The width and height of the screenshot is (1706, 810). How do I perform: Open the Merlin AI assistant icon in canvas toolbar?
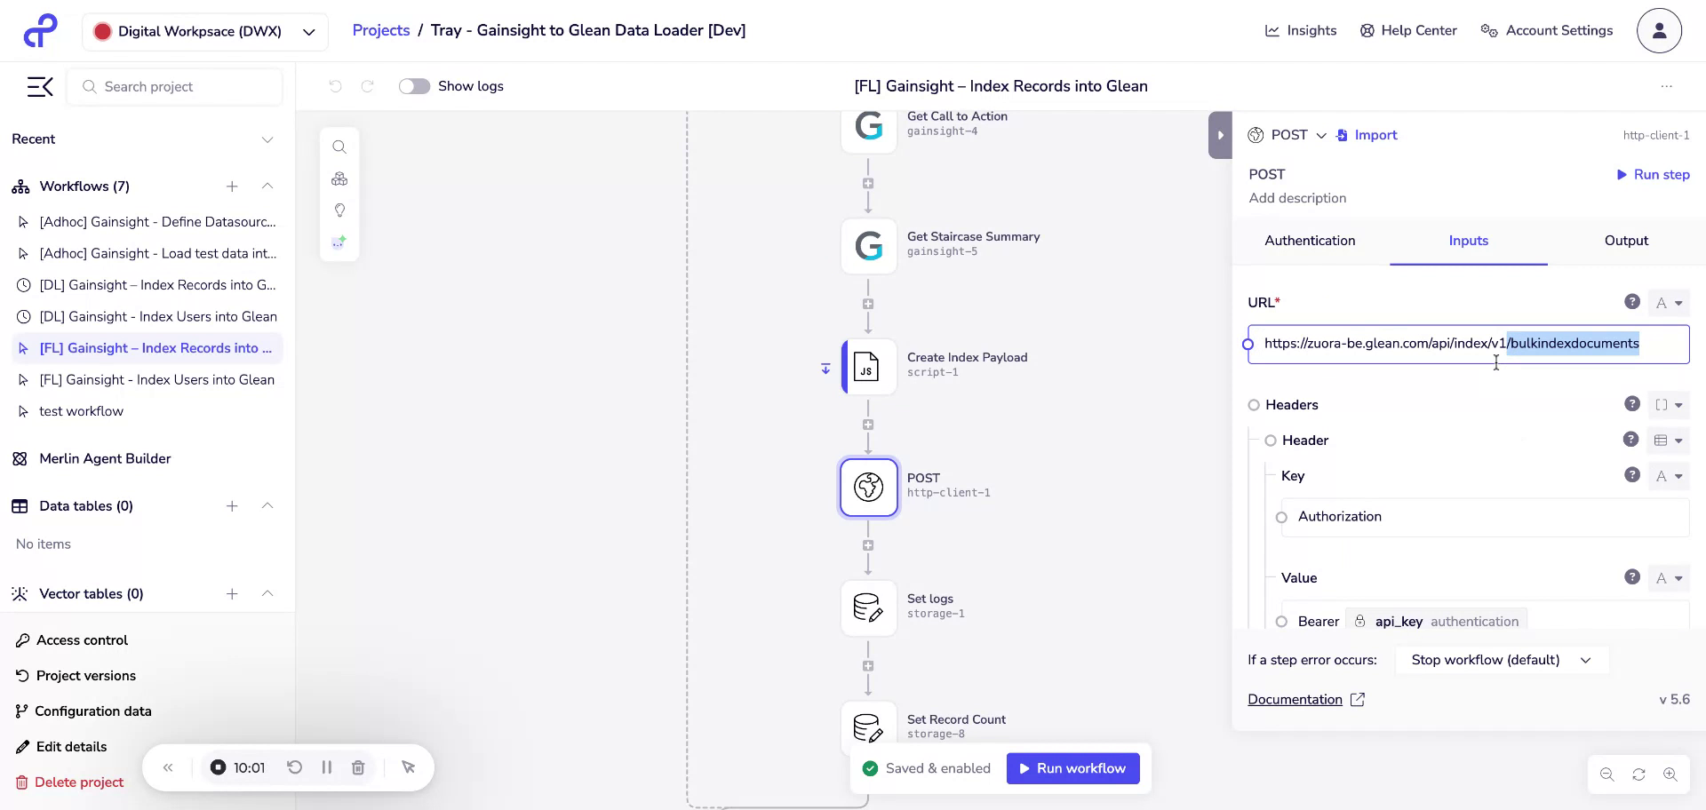[339, 242]
